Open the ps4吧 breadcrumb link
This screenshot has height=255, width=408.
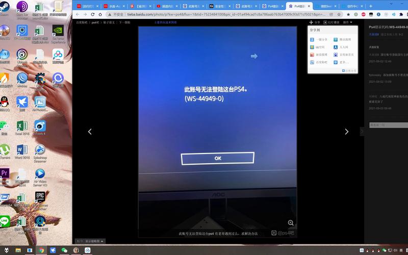[x=95, y=22]
